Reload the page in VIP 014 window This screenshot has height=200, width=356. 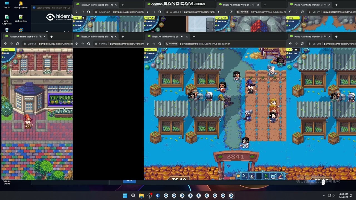pos(231,12)
